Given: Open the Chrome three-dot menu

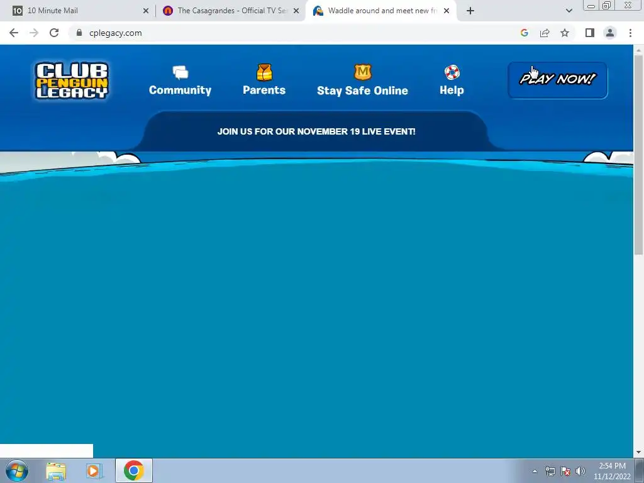Looking at the screenshot, I should [630, 33].
